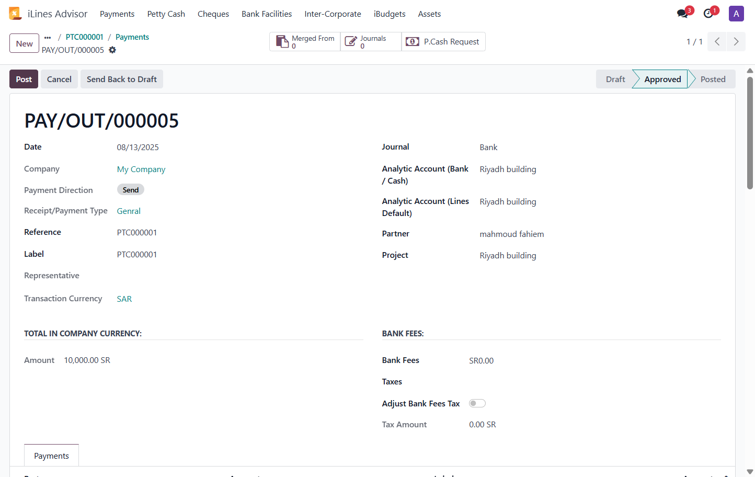Open the user avatar menu
Image resolution: width=755 pixels, height=477 pixels.
click(x=736, y=14)
